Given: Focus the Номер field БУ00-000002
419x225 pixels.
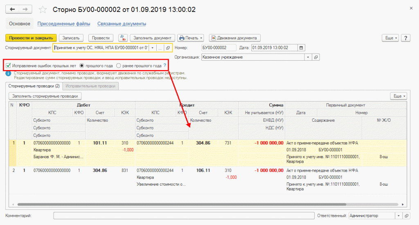Looking at the screenshot, I should pyautogui.click(x=219, y=48).
